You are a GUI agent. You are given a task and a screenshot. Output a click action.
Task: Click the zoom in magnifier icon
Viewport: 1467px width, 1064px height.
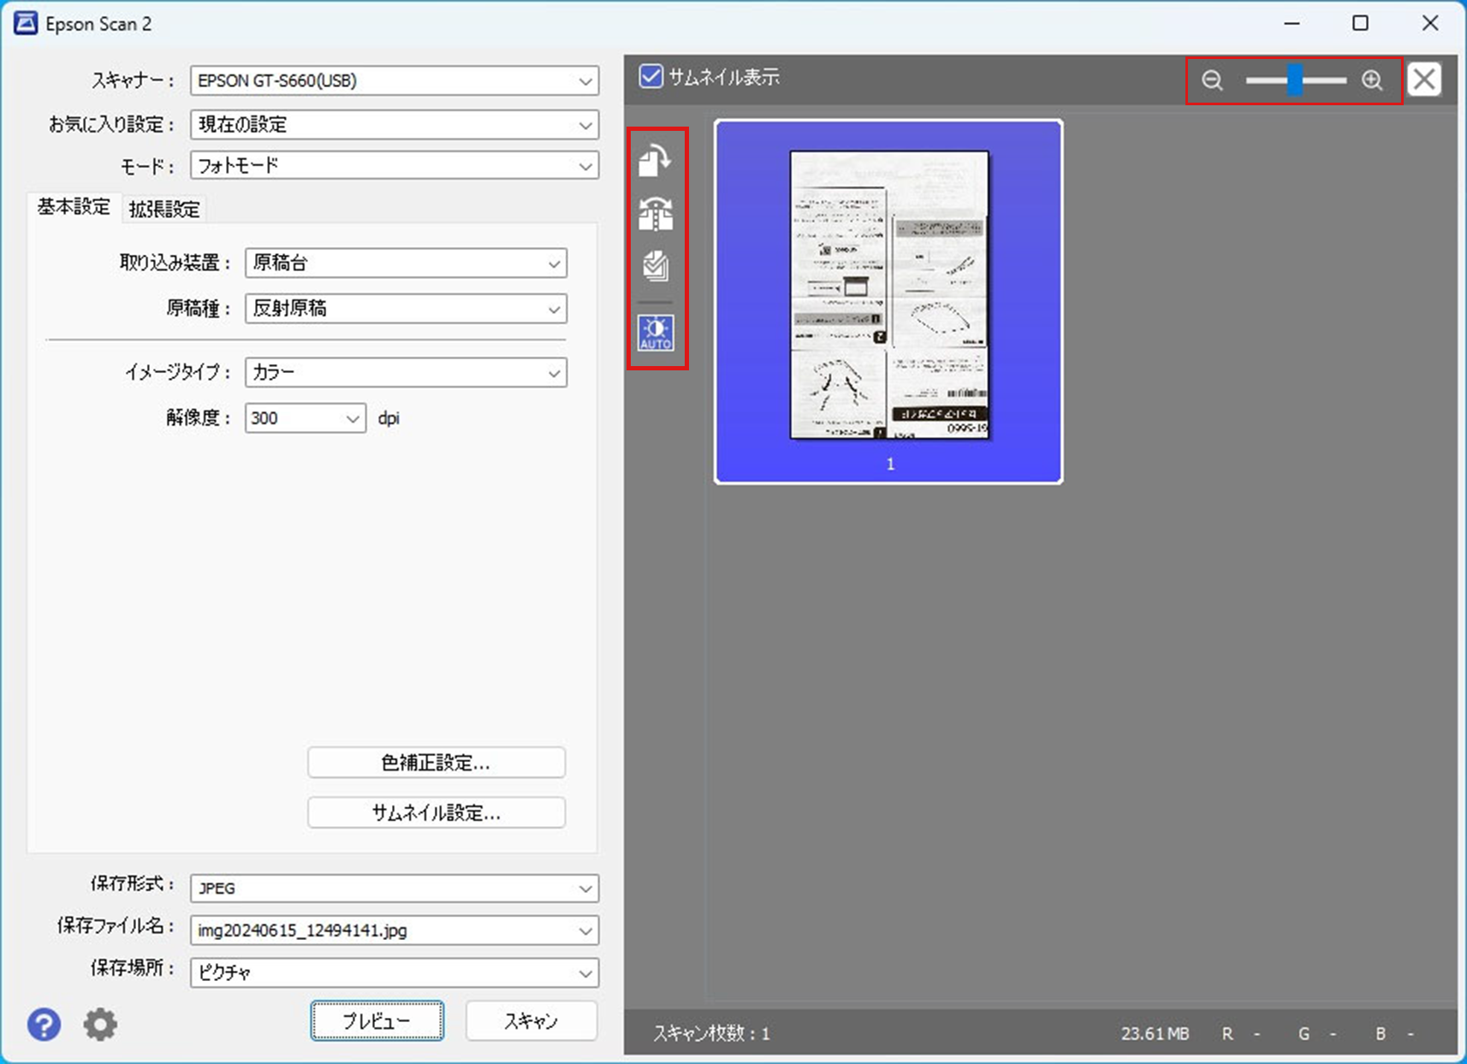click(1372, 80)
